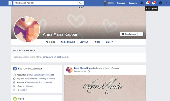Click the отправьте ей сообщение link
The image size is (170, 101).
(x=55, y=57)
